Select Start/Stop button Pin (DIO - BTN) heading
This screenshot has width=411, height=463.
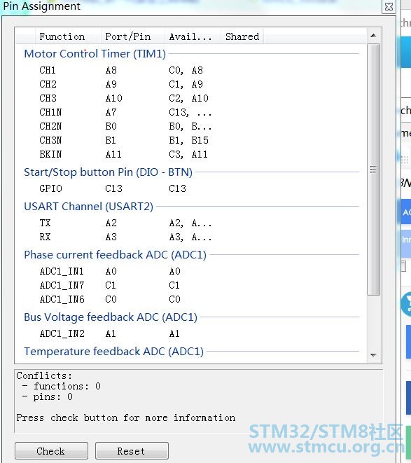tap(108, 172)
